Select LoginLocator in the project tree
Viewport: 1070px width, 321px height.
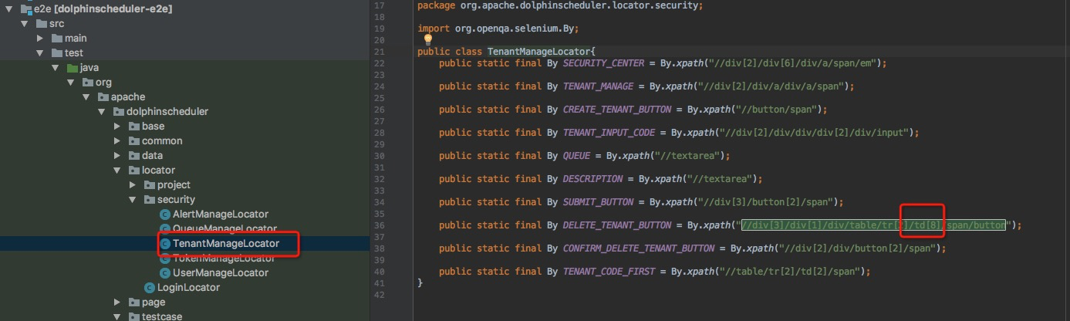click(188, 287)
